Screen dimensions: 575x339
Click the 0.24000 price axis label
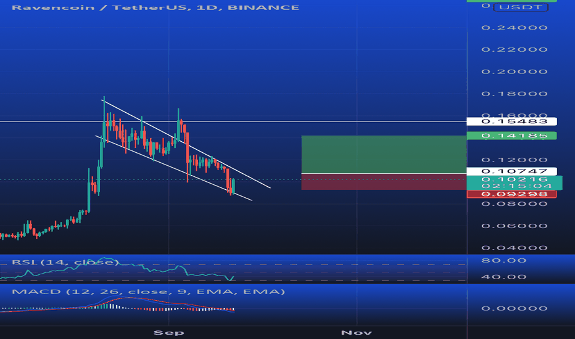pos(515,28)
